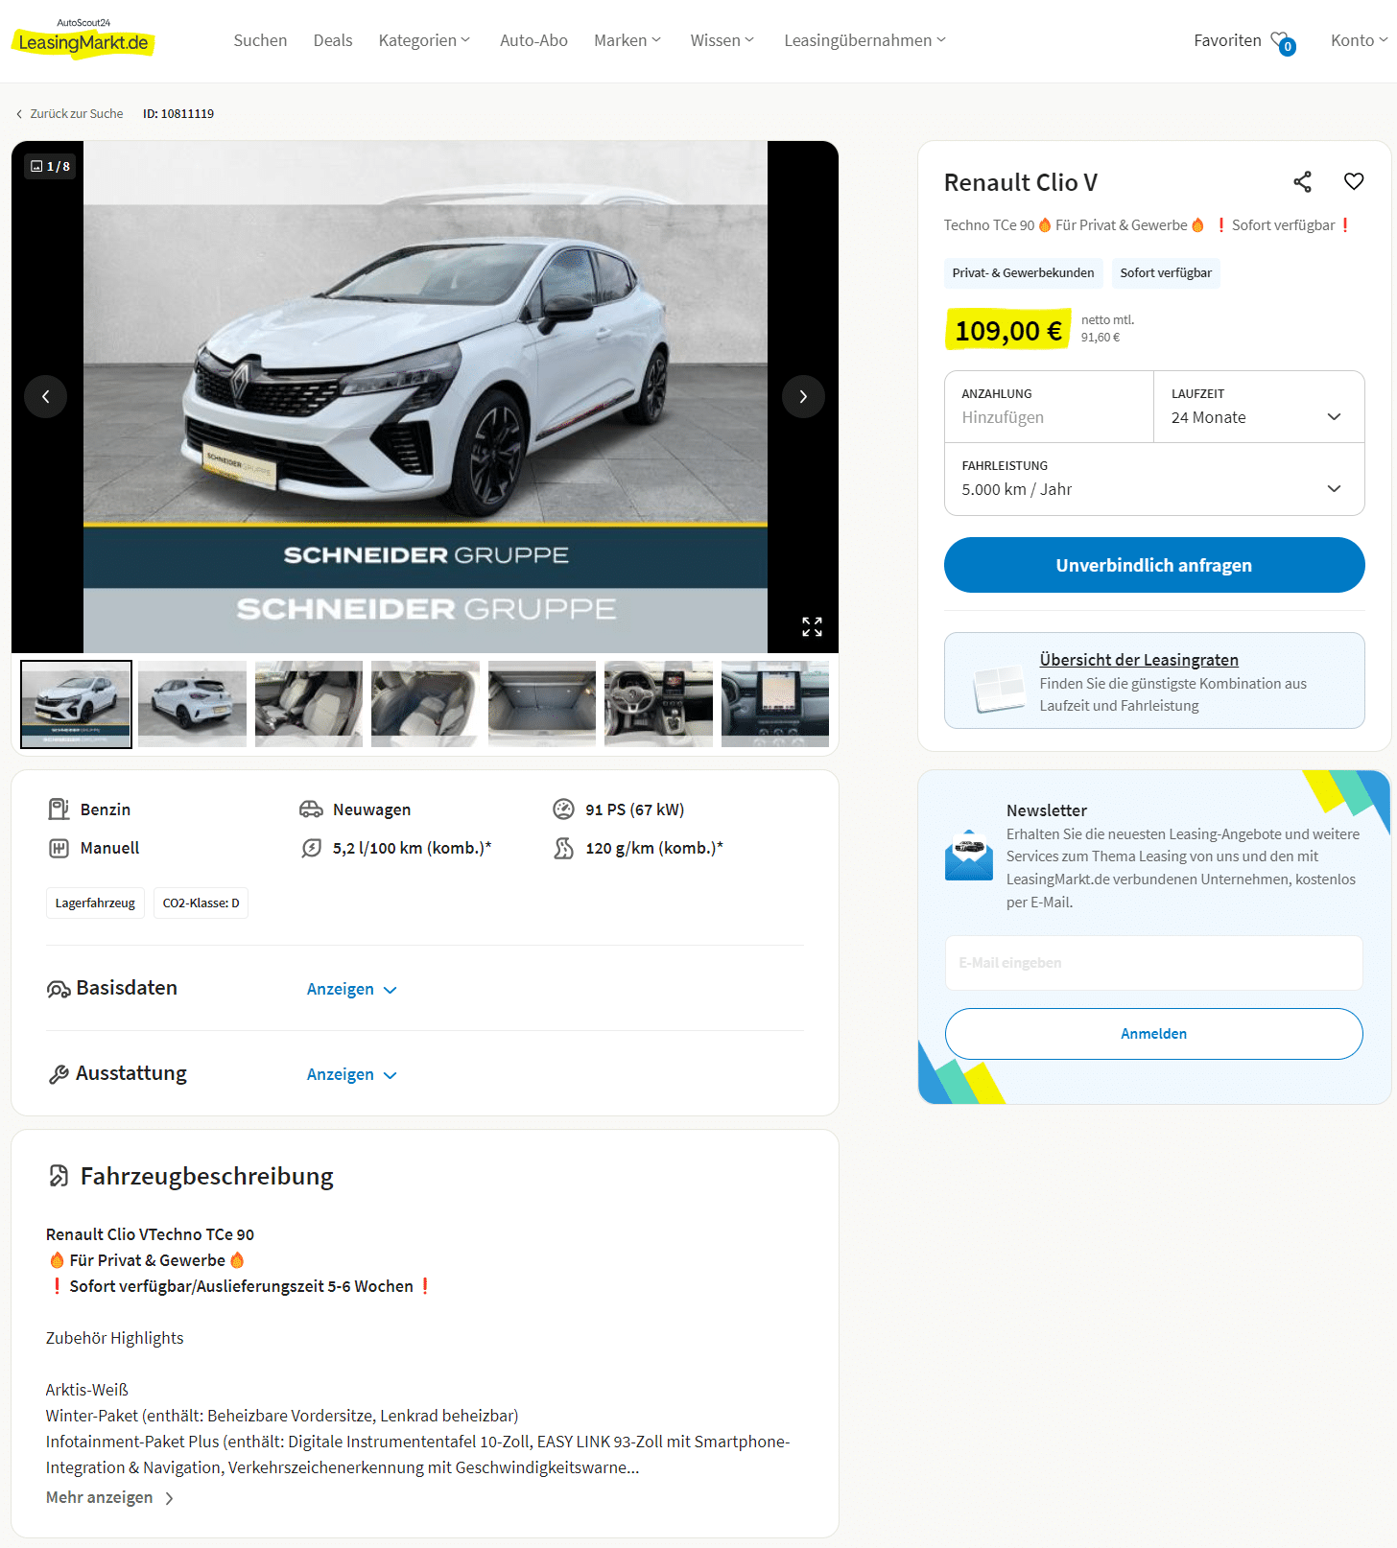
Task: Click the Leasingraten overview table icon
Action: pyautogui.click(x=999, y=689)
